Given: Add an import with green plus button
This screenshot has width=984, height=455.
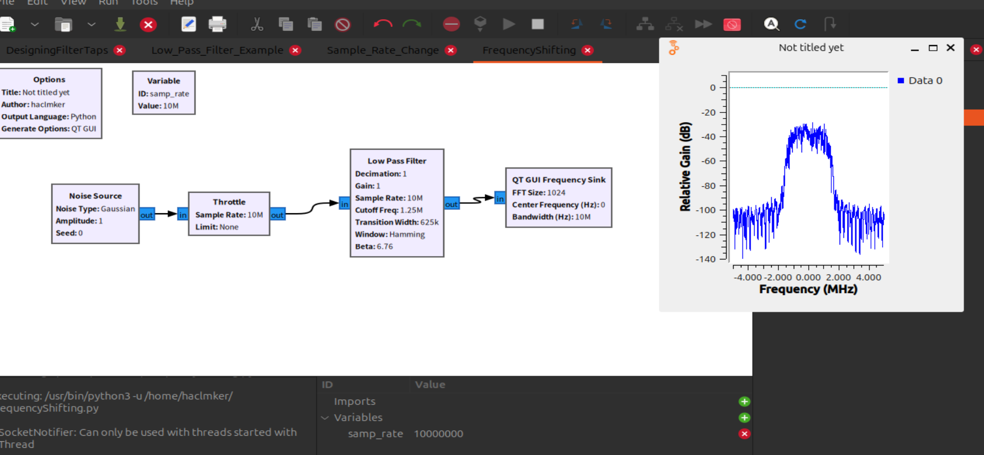Looking at the screenshot, I should pyautogui.click(x=744, y=402).
